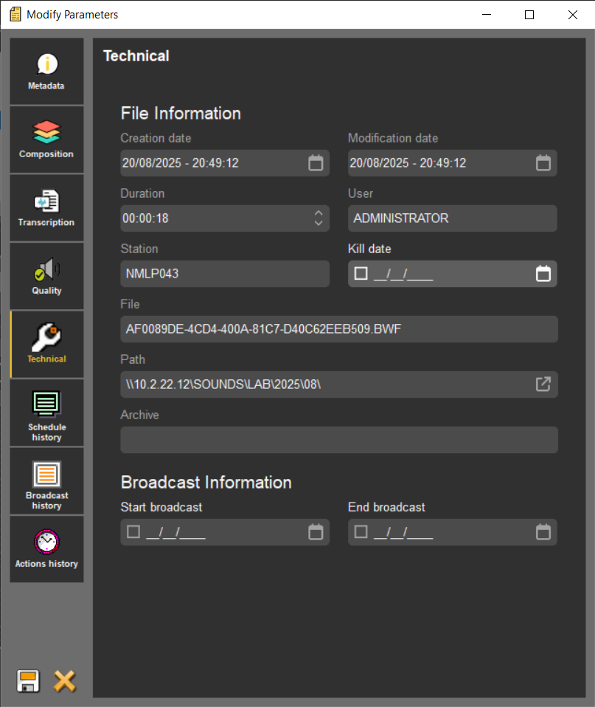Go to the Quality section

pyautogui.click(x=46, y=276)
